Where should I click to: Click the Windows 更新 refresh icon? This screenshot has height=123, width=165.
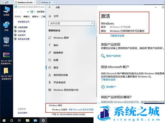click(x=50, y=38)
